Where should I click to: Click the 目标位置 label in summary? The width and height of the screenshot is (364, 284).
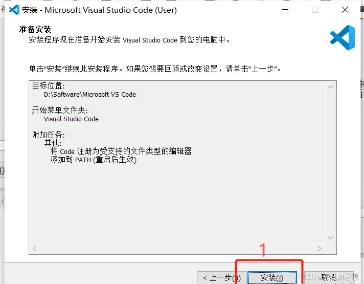click(48, 85)
